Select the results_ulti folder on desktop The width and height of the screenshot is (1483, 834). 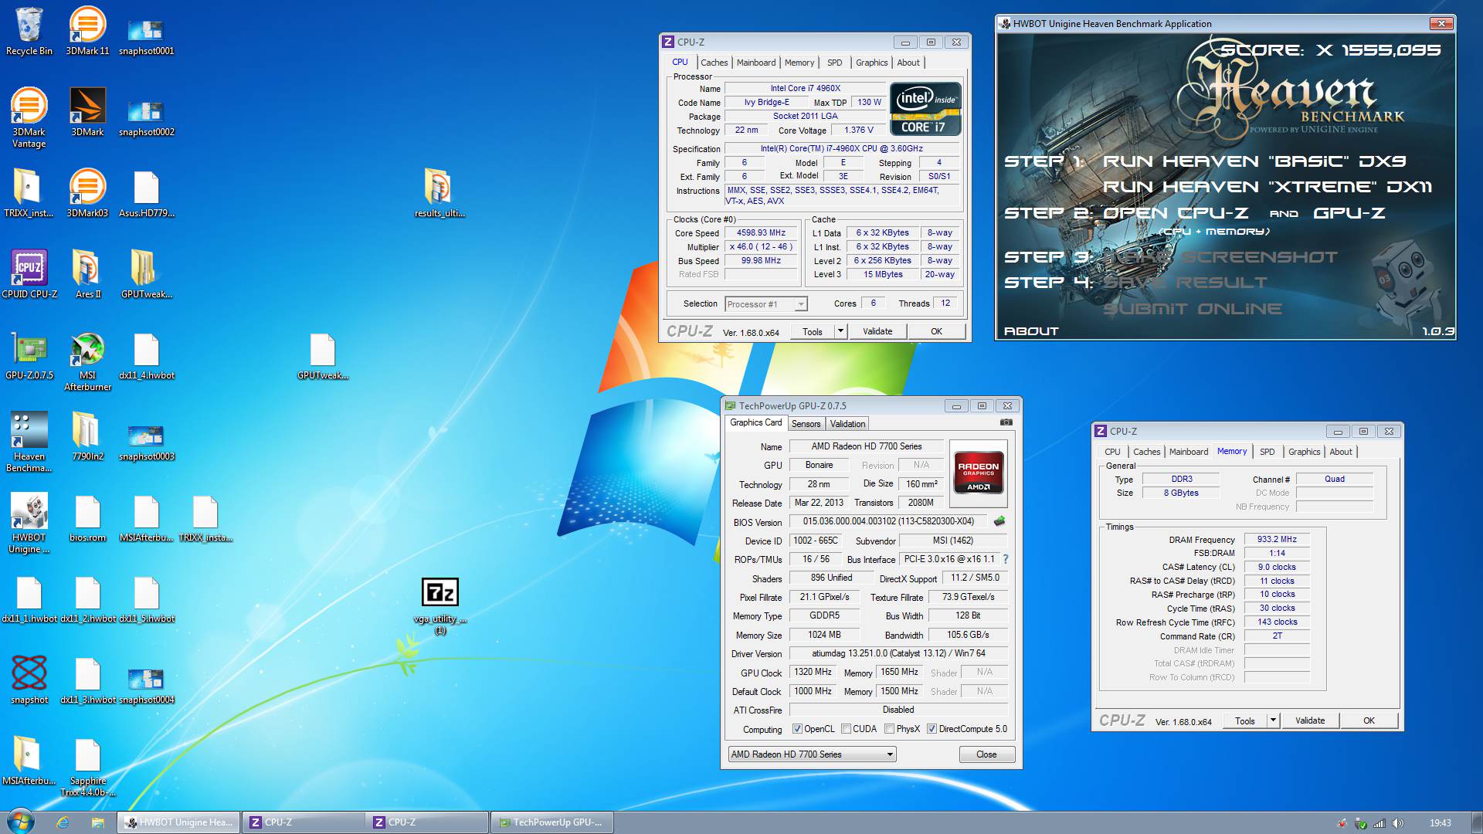439,193
